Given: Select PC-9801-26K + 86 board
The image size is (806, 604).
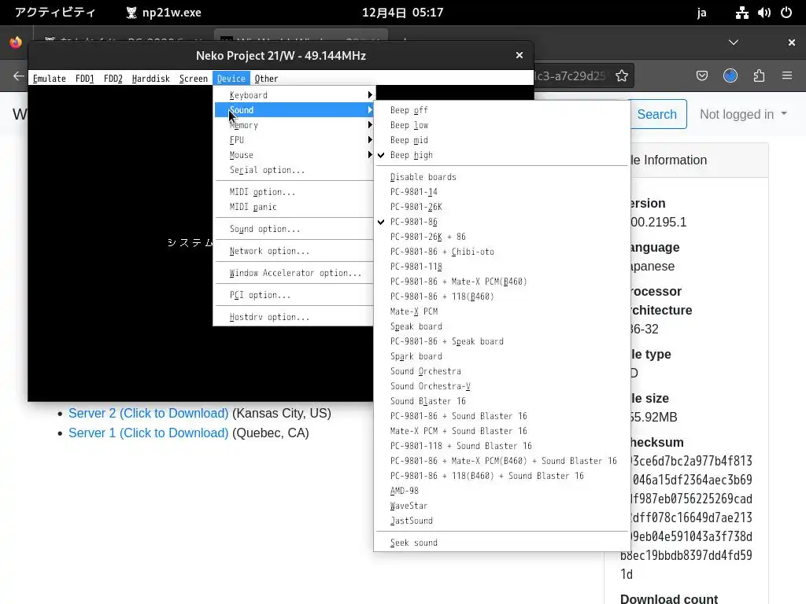Looking at the screenshot, I should point(501,236).
